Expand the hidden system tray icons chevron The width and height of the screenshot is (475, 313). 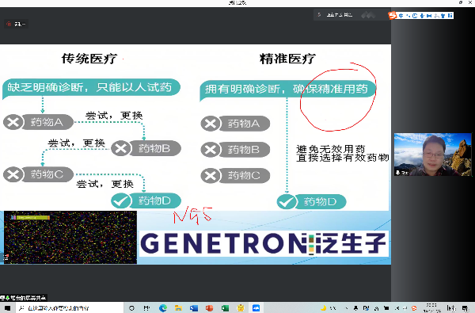tap(347, 308)
